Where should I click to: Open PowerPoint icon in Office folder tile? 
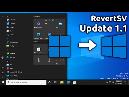tap(46, 24)
